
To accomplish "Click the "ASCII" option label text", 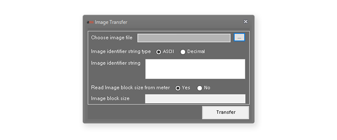I will [x=168, y=51].
